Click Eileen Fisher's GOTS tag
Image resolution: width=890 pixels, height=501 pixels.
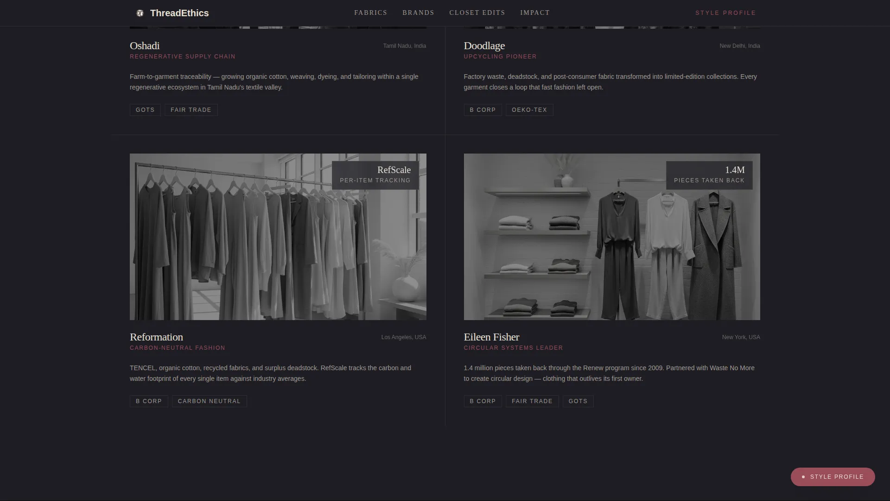578,401
